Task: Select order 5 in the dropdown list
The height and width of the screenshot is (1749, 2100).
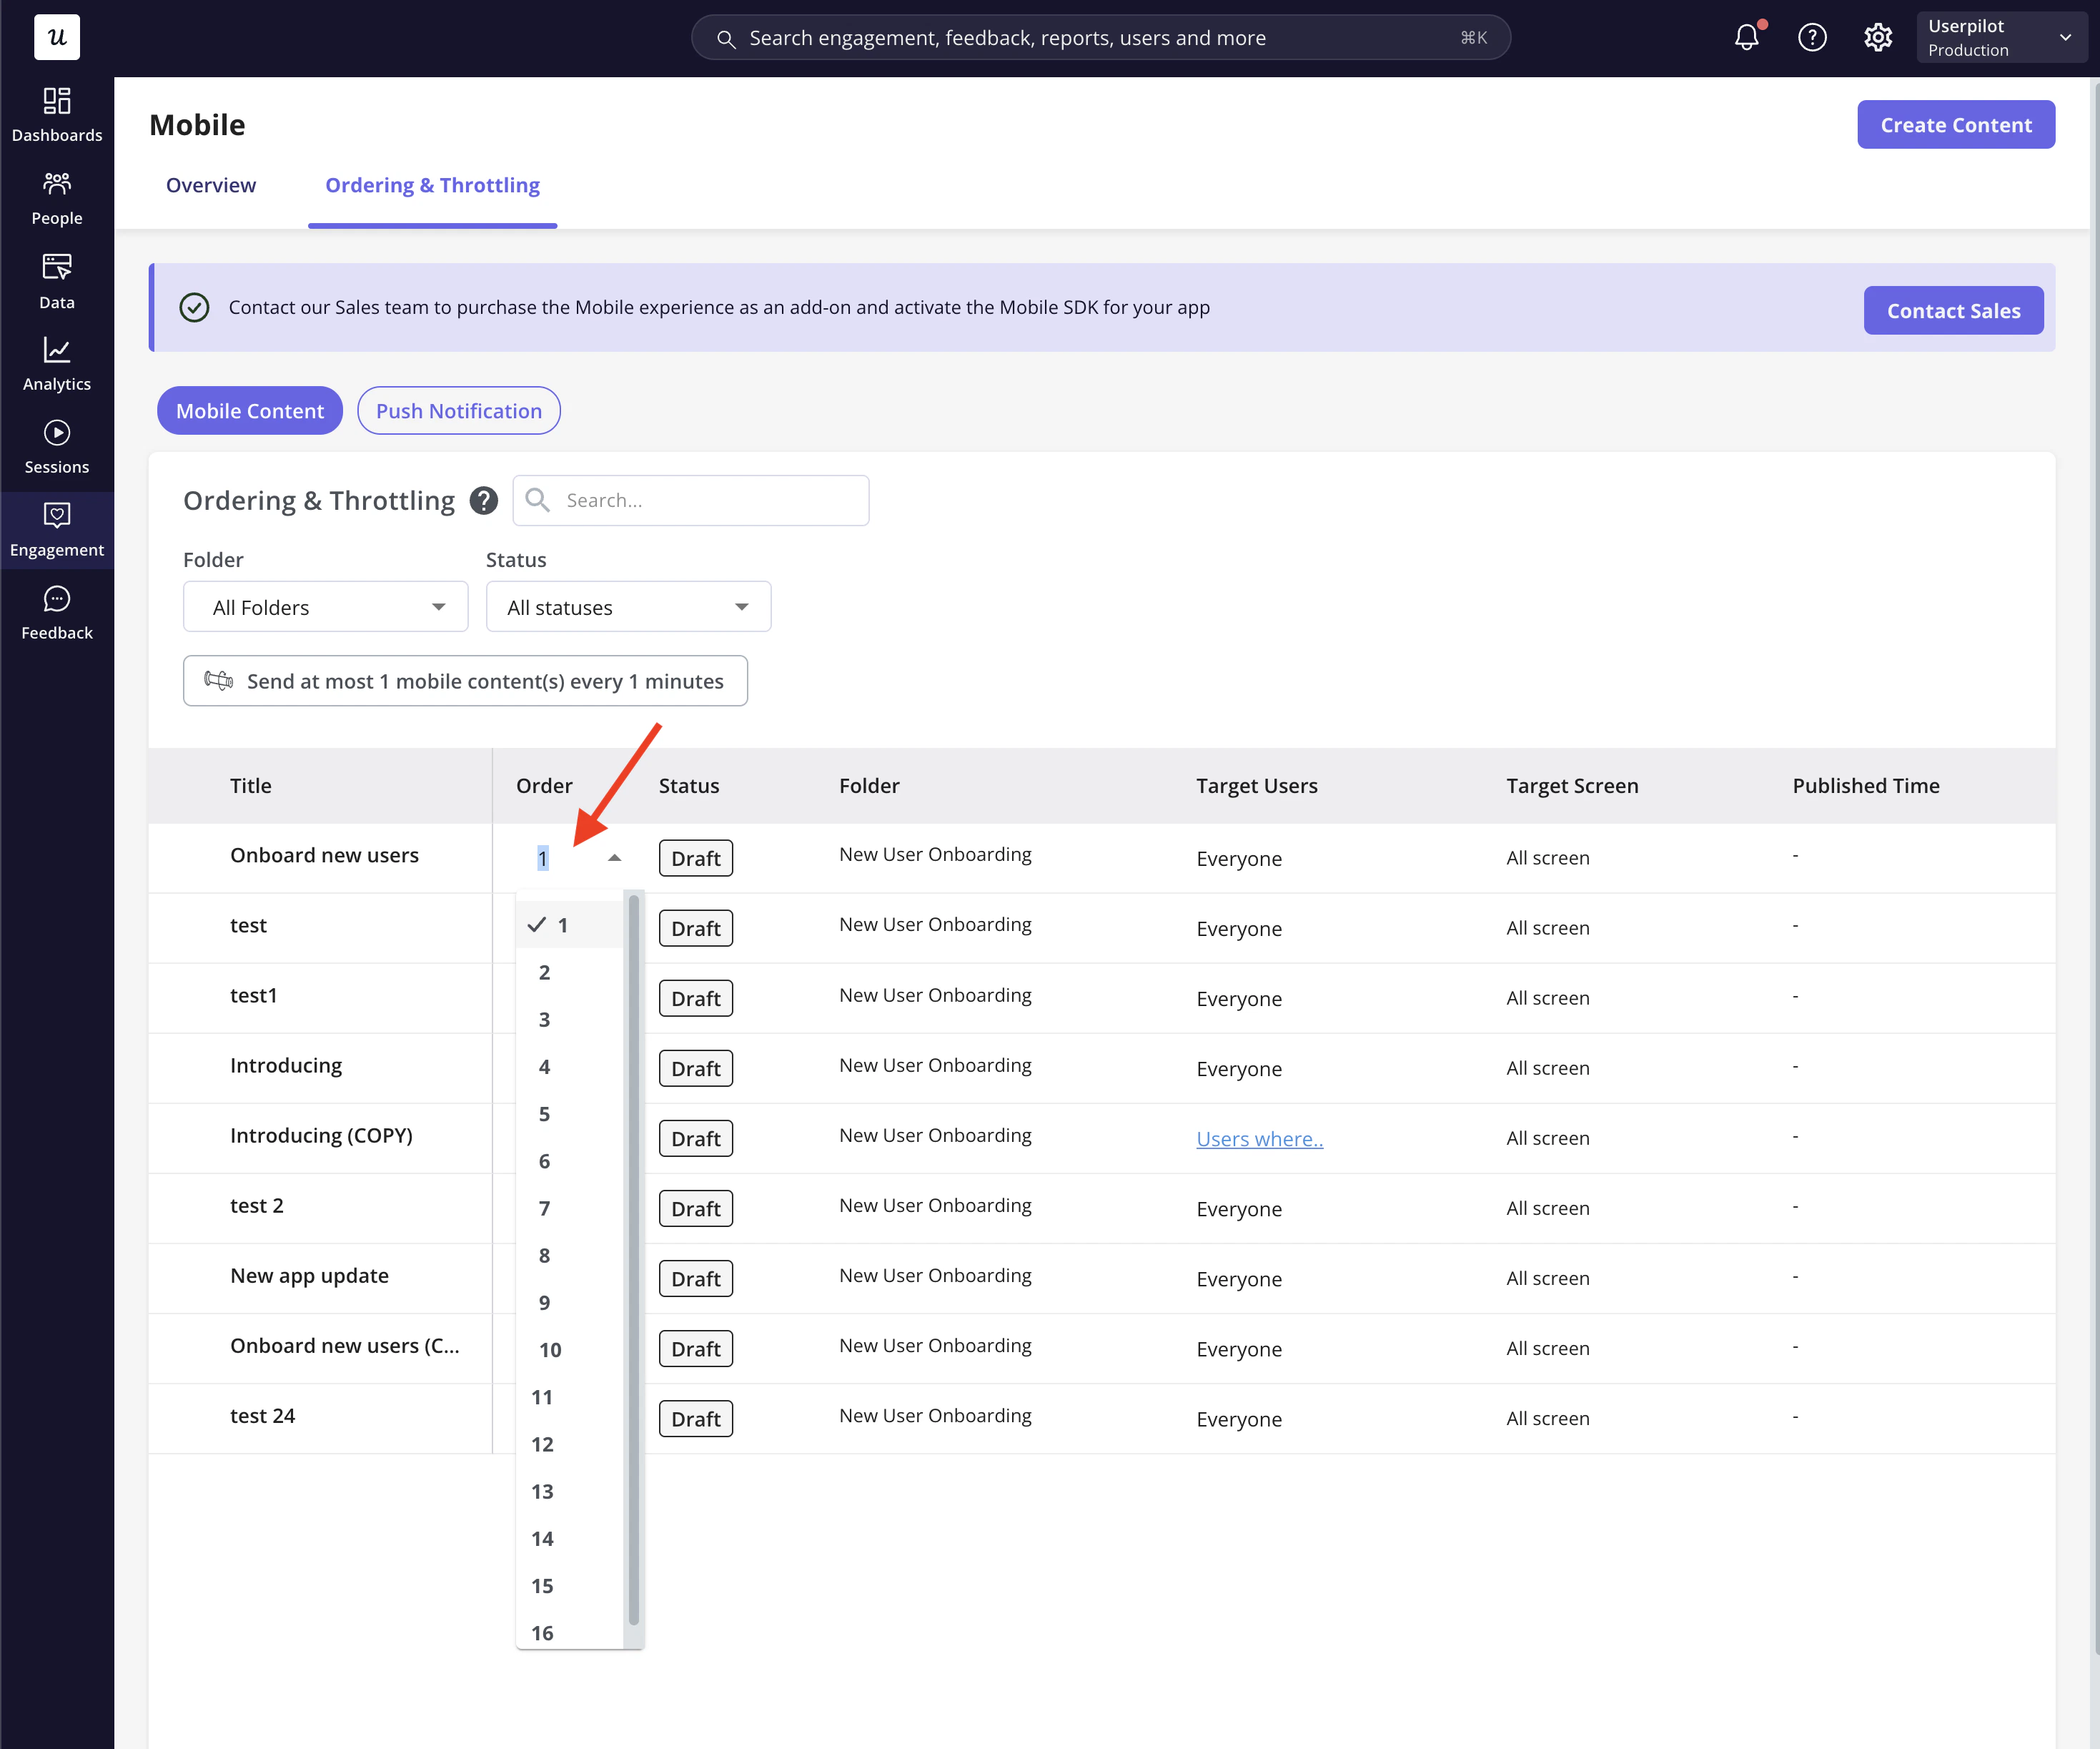Action: pos(544,1113)
